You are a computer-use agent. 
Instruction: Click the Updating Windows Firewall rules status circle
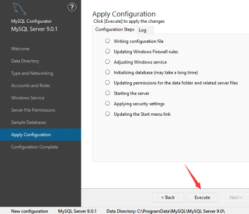tap(108, 52)
